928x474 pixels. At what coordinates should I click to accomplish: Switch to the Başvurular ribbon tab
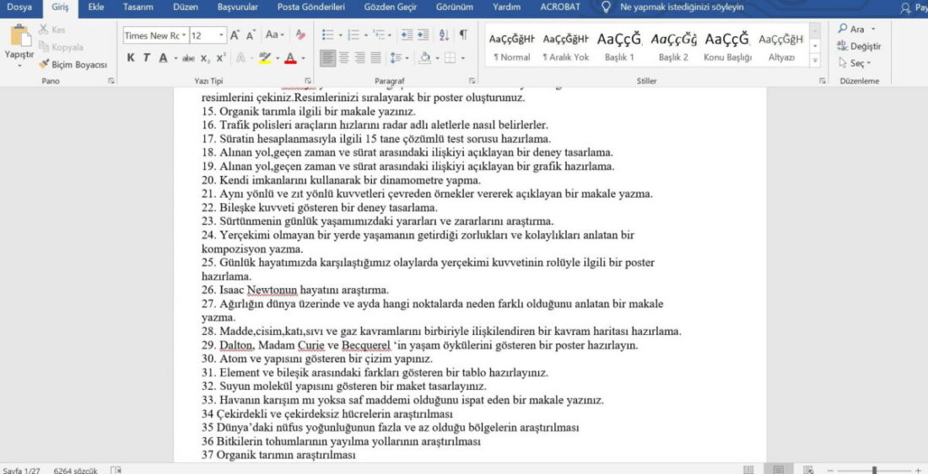238,8
